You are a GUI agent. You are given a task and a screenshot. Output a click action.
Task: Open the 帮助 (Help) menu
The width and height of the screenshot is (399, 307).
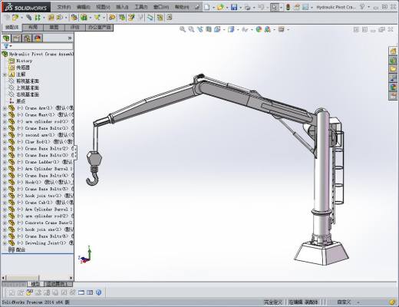coord(182,7)
